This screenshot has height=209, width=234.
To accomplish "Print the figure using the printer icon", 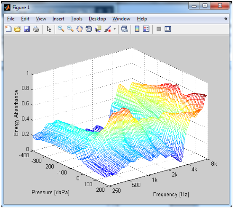I will point(36,29).
